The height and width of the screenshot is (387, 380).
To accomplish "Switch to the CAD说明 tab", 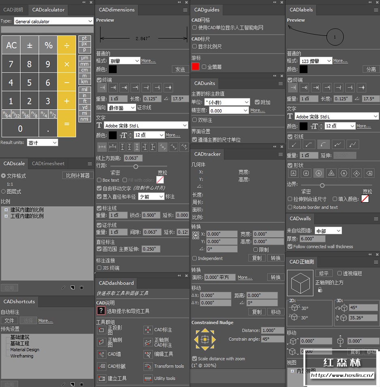I will (x=13, y=10).
